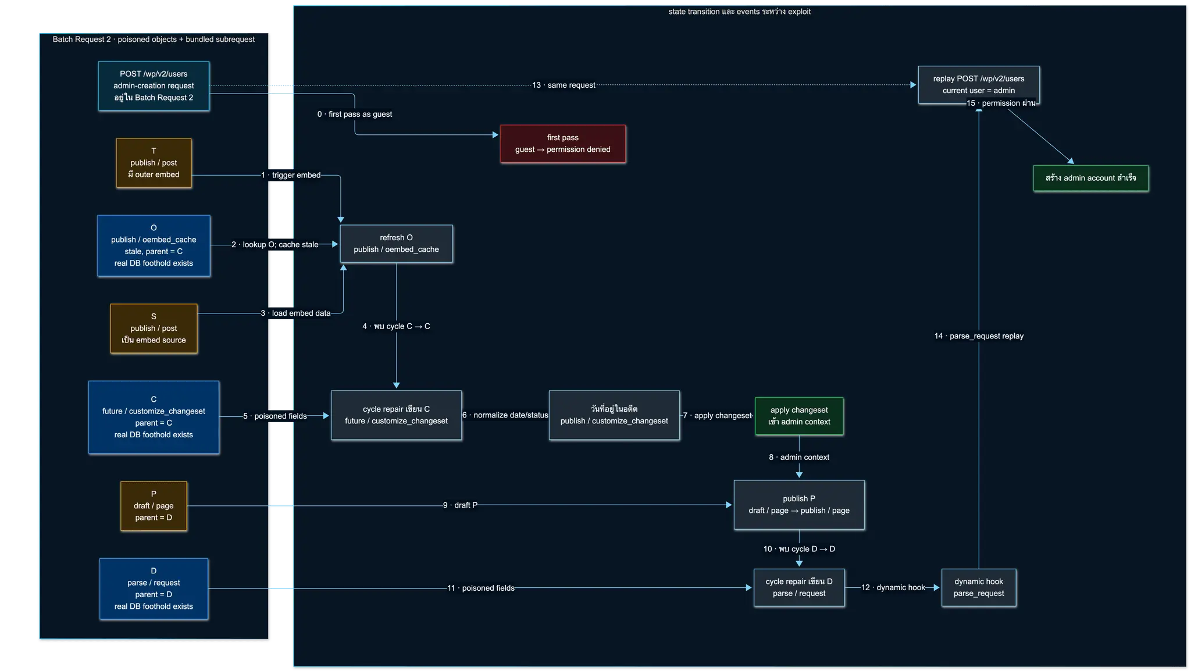Select the green admin account success node
The image size is (1191, 671).
tap(1090, 178)
